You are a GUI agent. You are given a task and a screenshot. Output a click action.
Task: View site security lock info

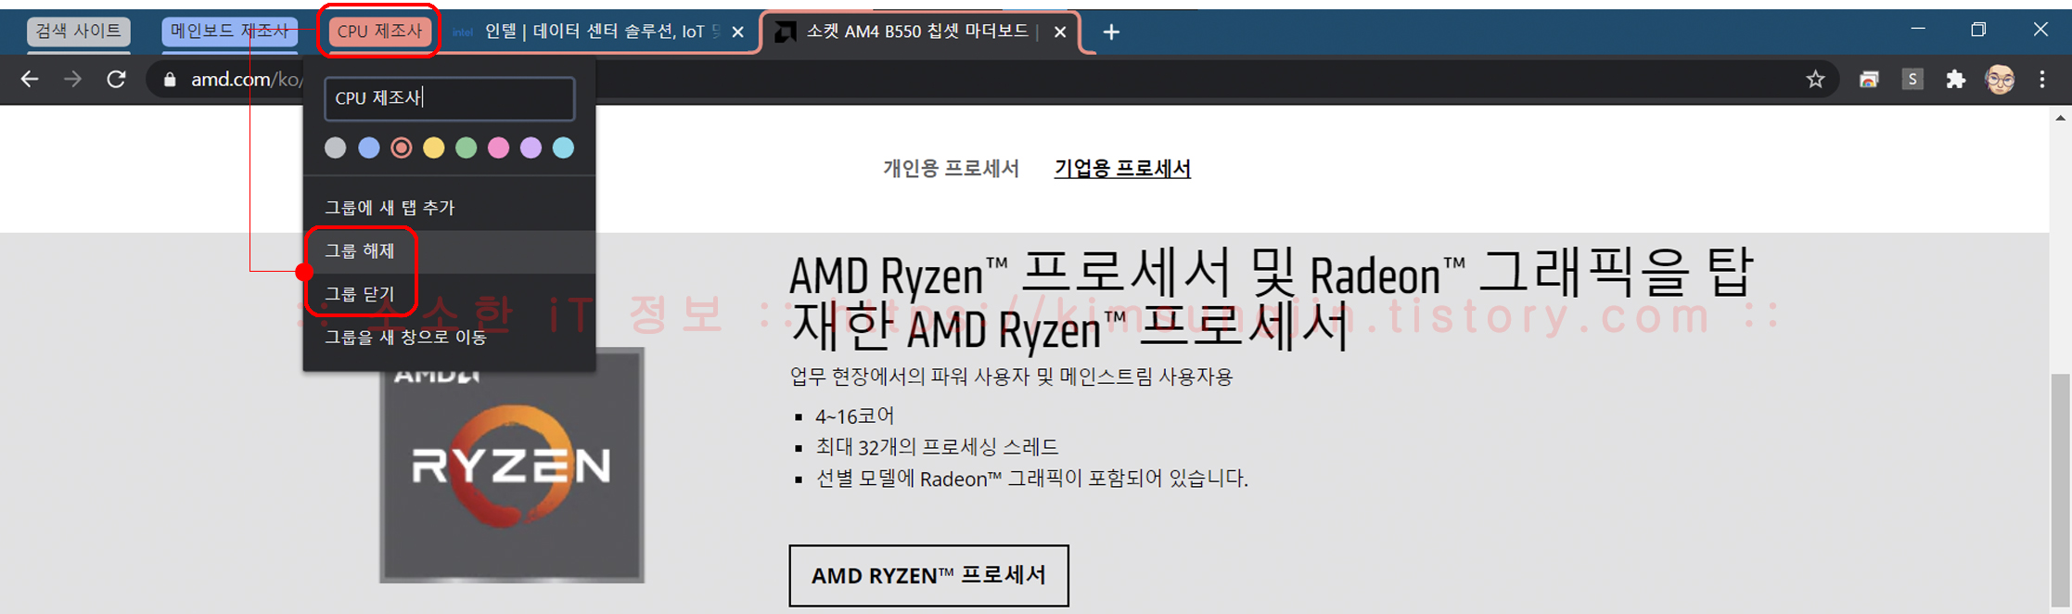pos(170,81)
